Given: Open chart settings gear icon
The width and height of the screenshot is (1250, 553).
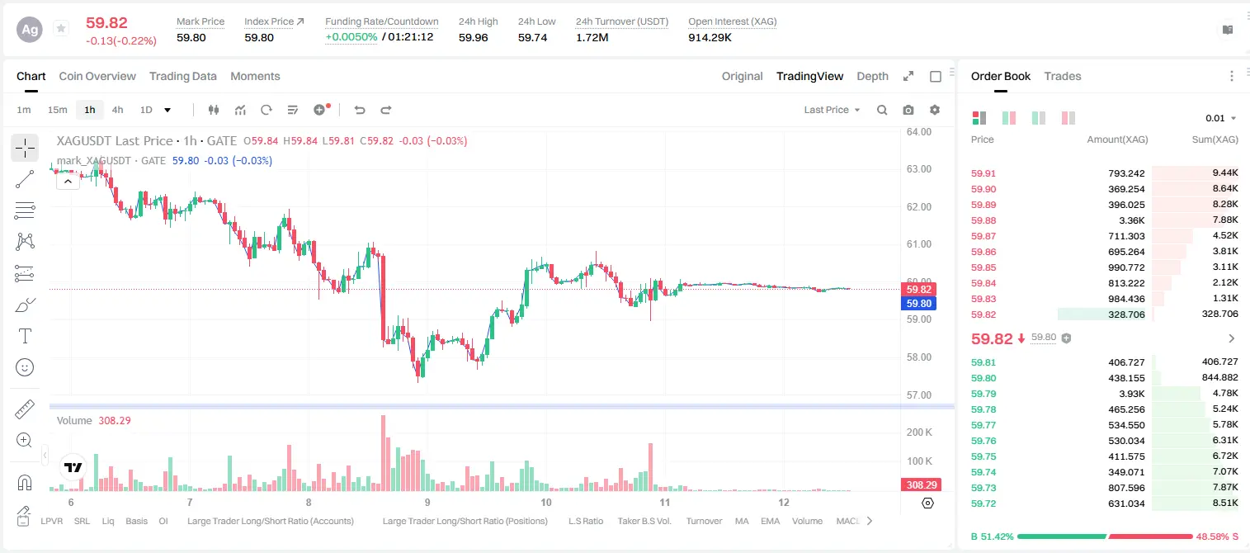Looking at the screenshot, I should pos(935,110).
